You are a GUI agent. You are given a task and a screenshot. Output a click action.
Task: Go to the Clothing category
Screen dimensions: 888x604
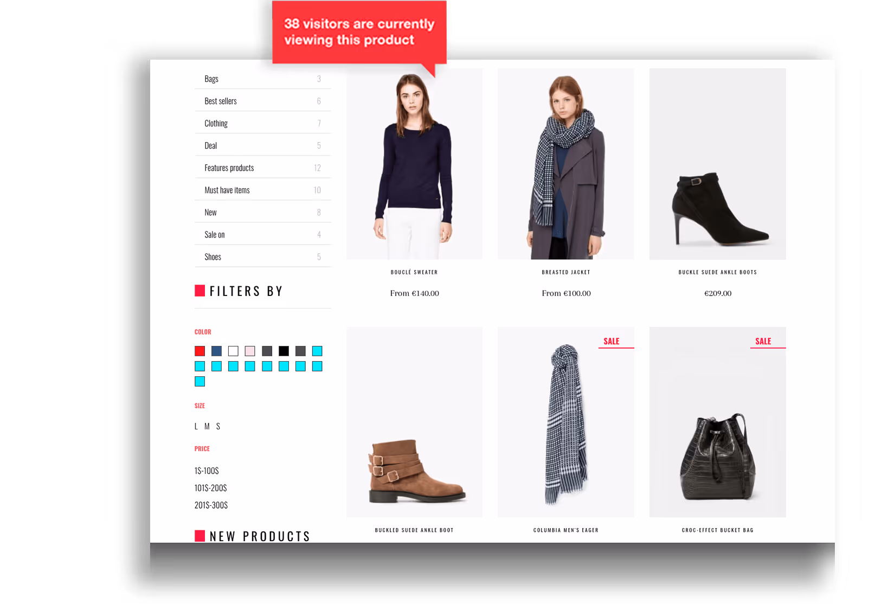(x=262, y=123)
